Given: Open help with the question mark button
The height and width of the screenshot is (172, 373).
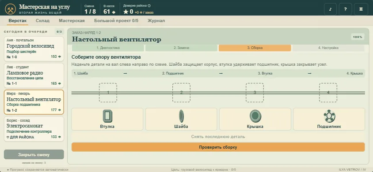Looking at the screenshot, I should pos(345,9).
